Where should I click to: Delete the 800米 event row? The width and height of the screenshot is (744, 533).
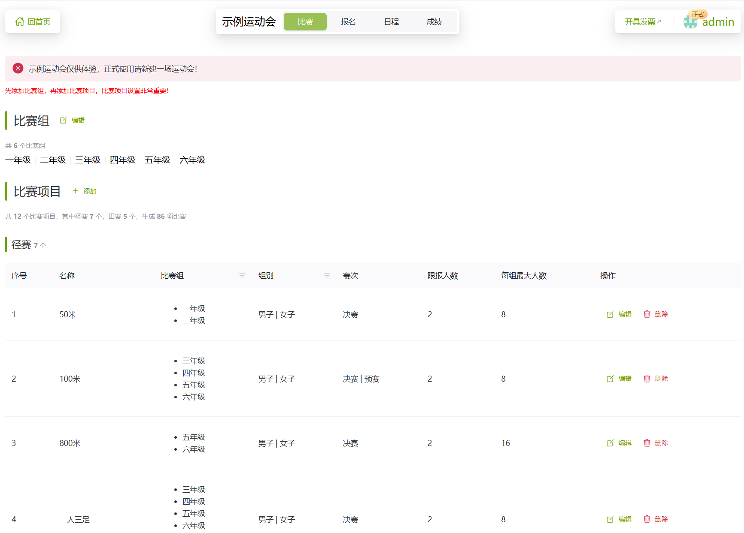pos(656,443)
